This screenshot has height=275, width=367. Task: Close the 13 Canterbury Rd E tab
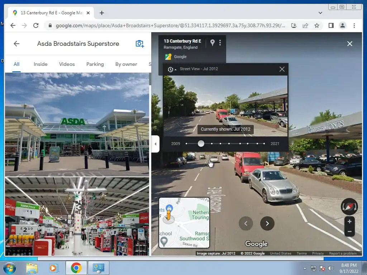pyautogui.click(x=88, y=13)
